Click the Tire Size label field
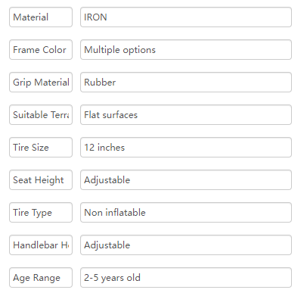Viewport: 304px width, 293px height. point(41,148)
